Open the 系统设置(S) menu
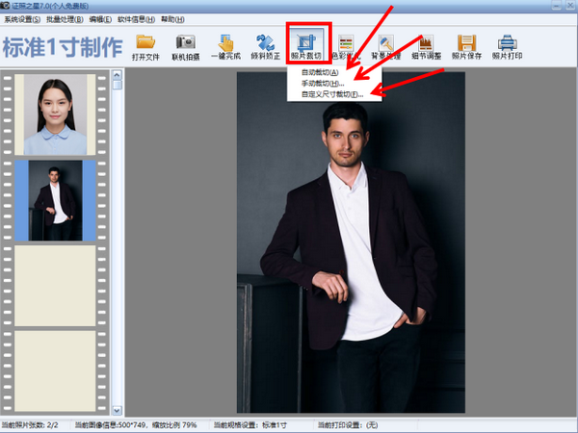 pyautogui.click(x=22, y=19)
